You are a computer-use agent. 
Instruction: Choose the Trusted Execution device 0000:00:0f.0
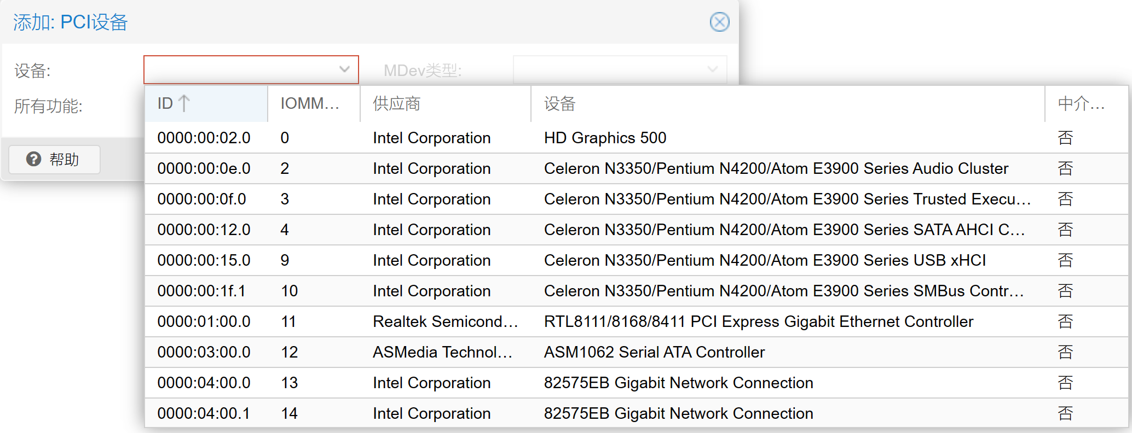coord(787,199)
